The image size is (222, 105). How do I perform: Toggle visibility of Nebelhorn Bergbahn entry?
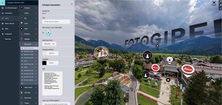click(22, 55)
